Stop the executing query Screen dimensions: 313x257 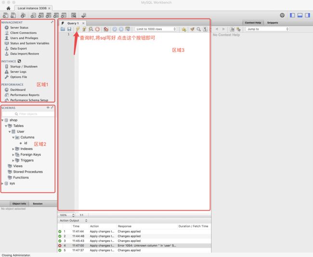coord(97,29)
